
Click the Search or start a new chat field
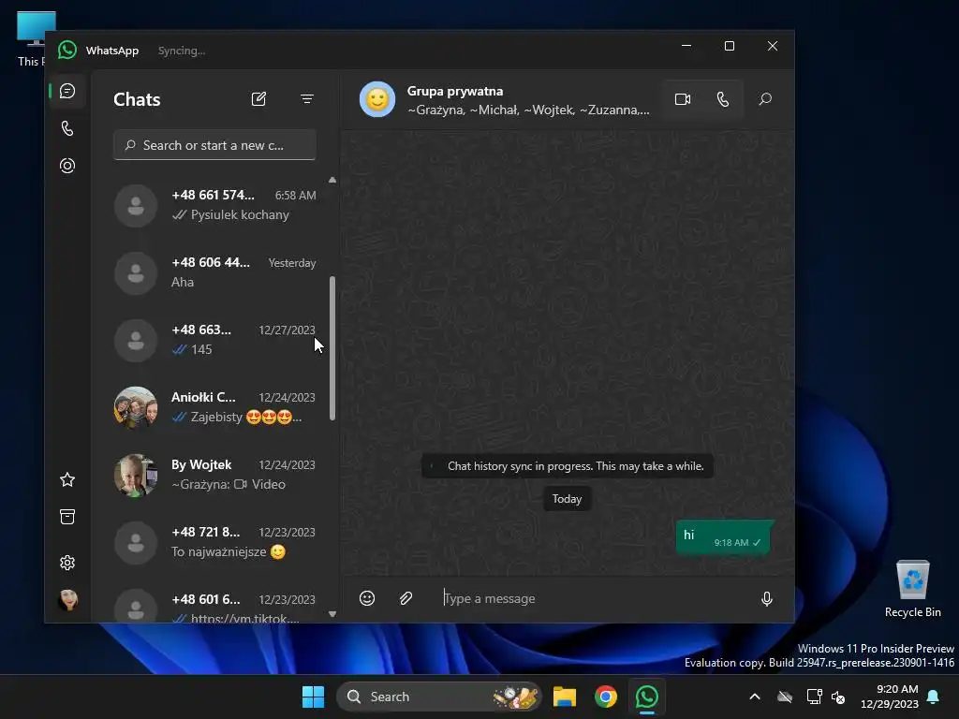click(214, 145)
